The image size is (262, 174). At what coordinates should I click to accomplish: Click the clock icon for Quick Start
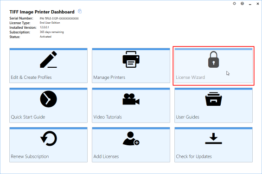point(48,99)
